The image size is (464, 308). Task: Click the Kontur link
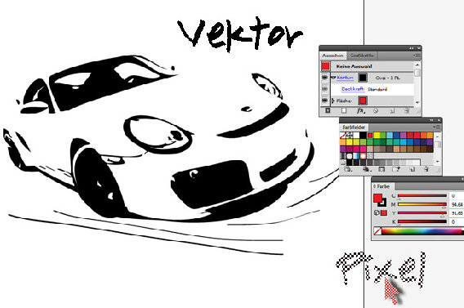click(x=345, y=78)
